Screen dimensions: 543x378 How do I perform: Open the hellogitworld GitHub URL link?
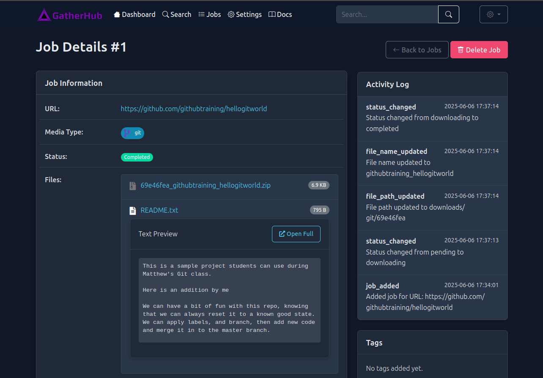[x=194, y=109]
